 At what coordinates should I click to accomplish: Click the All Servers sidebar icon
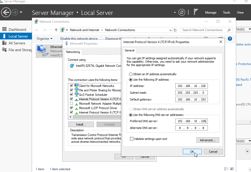[x=4, y=43]
